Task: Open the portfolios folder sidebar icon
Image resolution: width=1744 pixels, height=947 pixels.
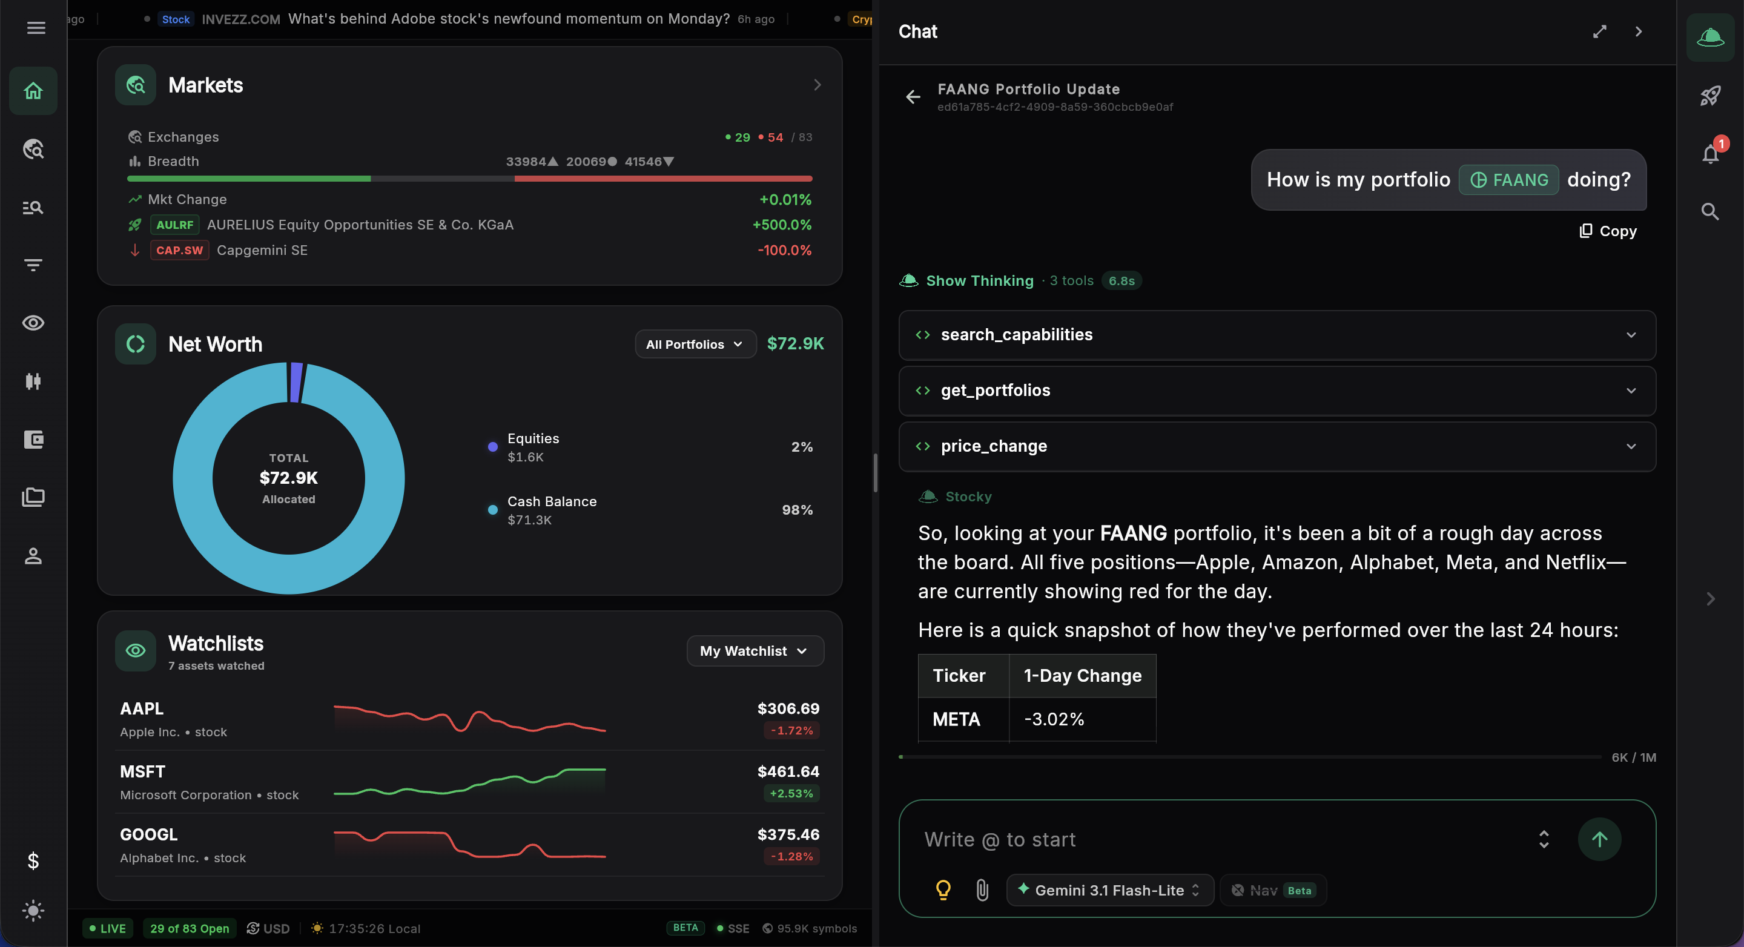Action: [33, 498]
